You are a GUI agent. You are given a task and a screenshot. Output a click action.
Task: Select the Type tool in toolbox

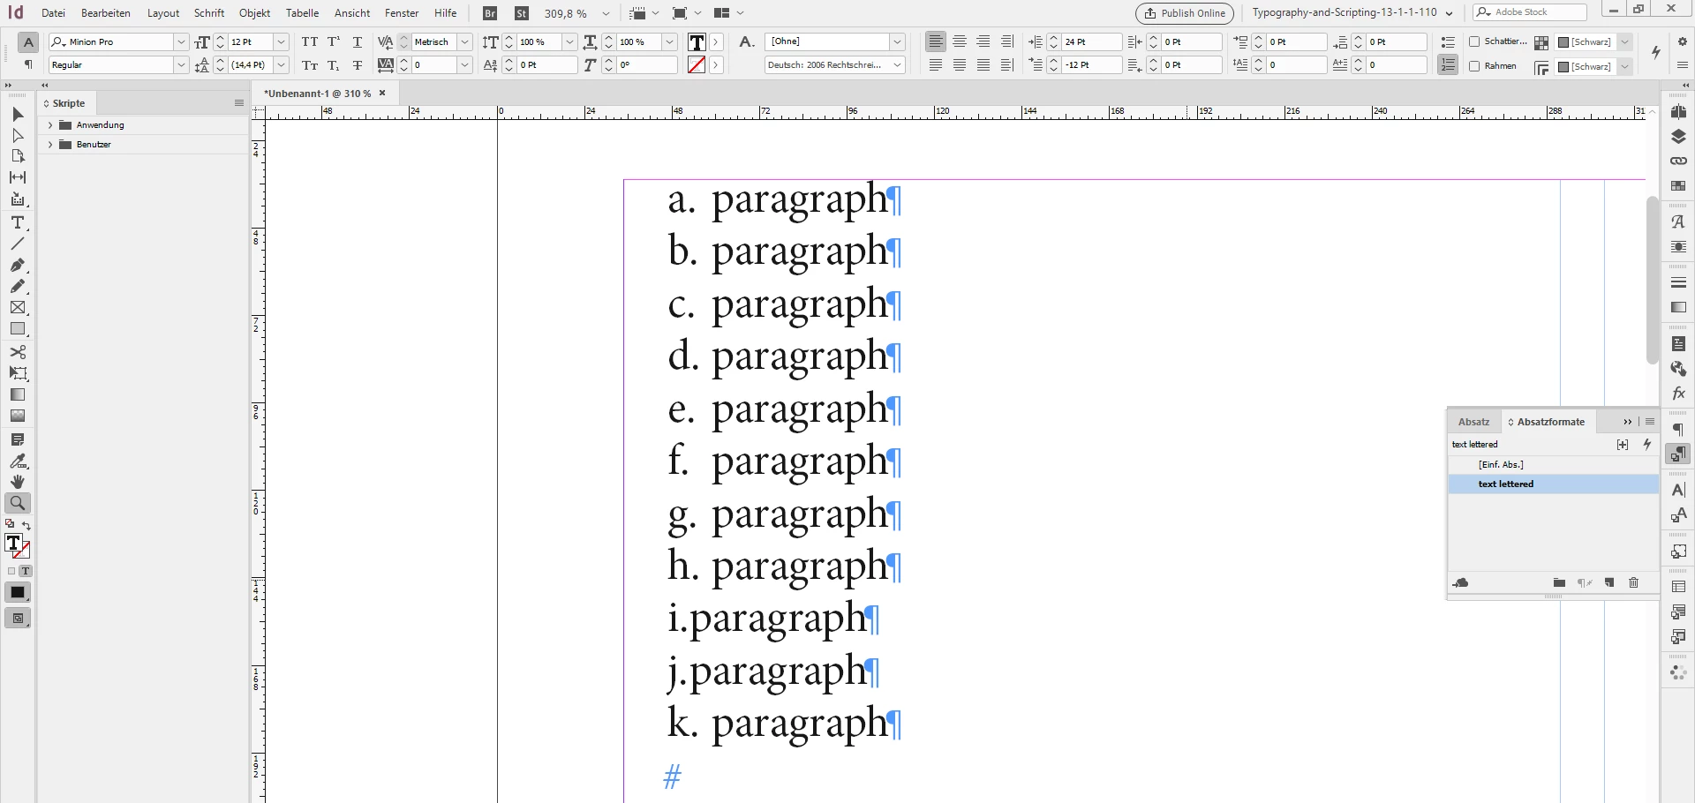18,222
